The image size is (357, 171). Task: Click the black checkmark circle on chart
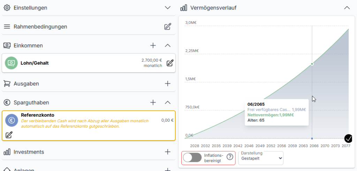[x=348, y=138]
